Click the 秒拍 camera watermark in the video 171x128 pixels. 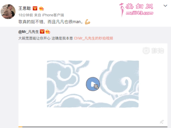tap(153, 51)
